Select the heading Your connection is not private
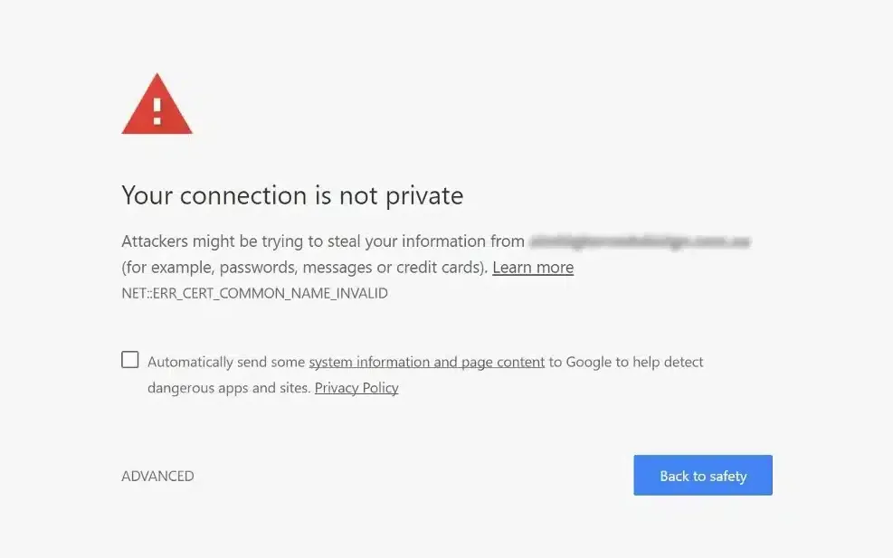Viewport: 893px width, 558px height. [x=291, y=195]
